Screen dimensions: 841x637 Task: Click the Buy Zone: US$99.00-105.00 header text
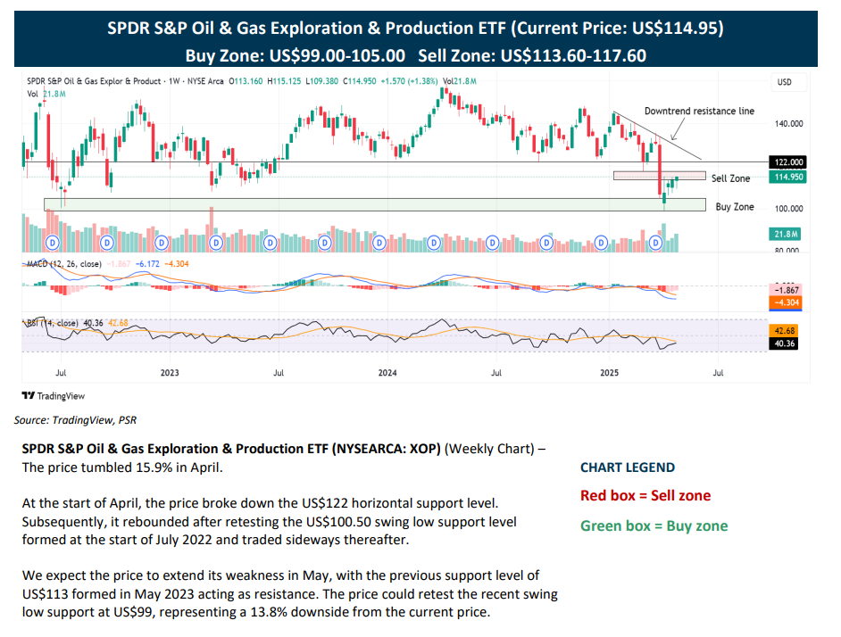point(295,56)
